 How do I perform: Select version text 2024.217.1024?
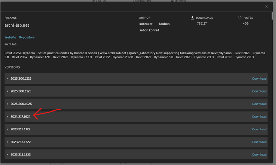20,117
